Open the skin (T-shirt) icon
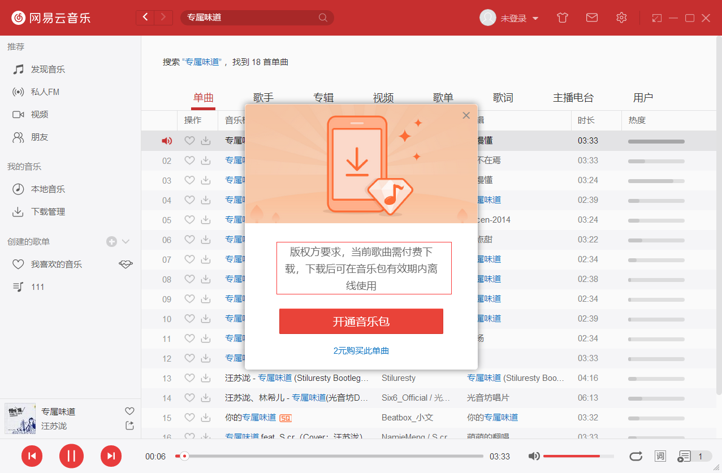 562,18
